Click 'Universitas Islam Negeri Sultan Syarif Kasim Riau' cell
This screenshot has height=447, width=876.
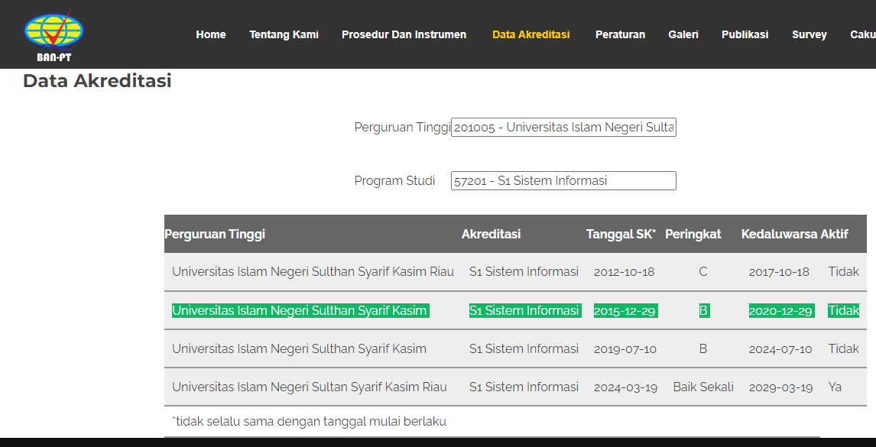point(310,387)
